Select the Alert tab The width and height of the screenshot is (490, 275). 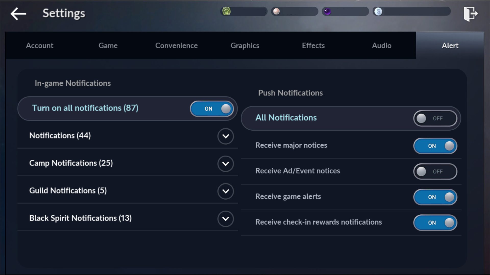pyautogui.click(x=450, y=46)
